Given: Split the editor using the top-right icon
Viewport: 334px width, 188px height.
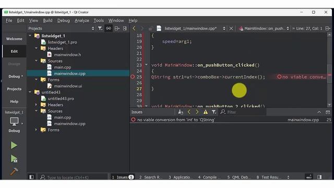Looking at the screenshot, I should 328,28.
